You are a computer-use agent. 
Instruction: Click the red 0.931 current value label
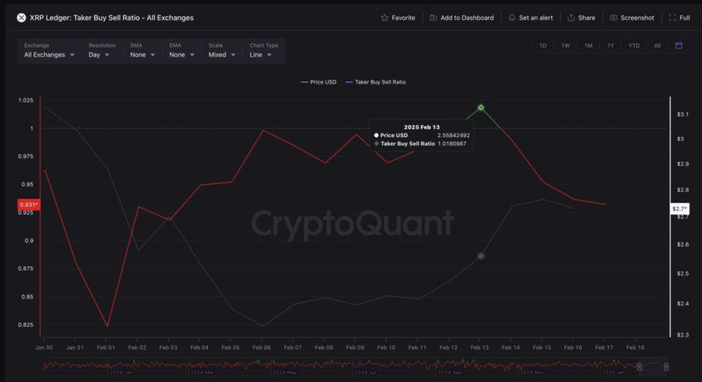[29, 205]
